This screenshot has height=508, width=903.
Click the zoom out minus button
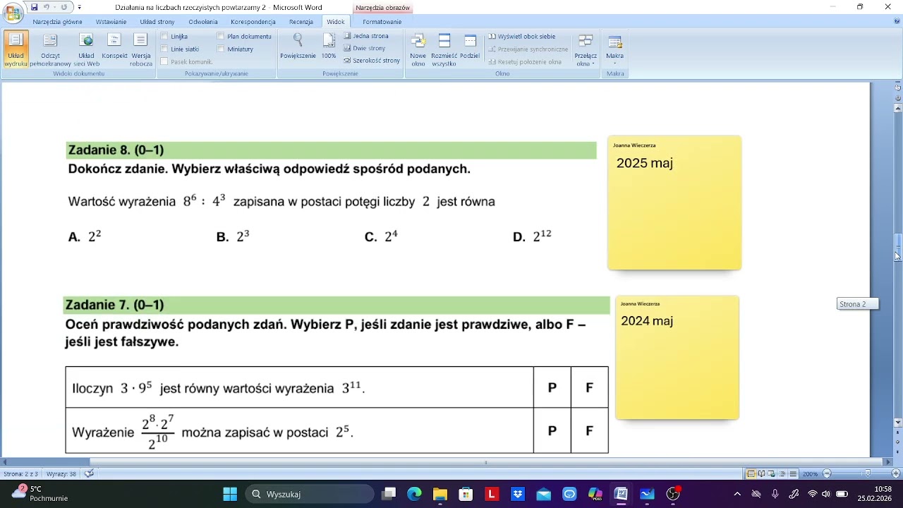[x=827, y=474]
